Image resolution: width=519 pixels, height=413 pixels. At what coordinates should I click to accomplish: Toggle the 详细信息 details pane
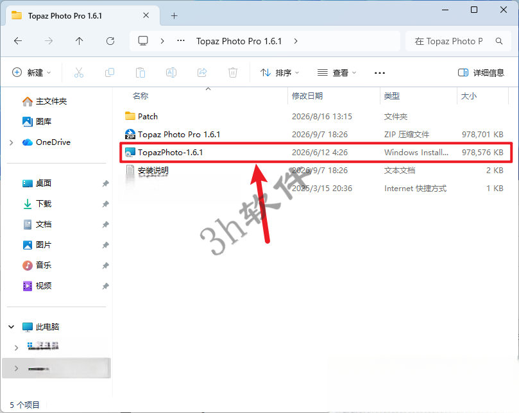tap(481, 72)
